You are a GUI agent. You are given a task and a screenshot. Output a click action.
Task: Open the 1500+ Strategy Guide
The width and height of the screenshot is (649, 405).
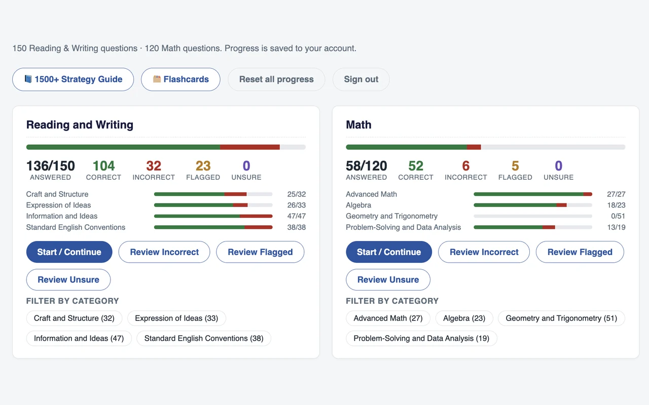[73, 79]
